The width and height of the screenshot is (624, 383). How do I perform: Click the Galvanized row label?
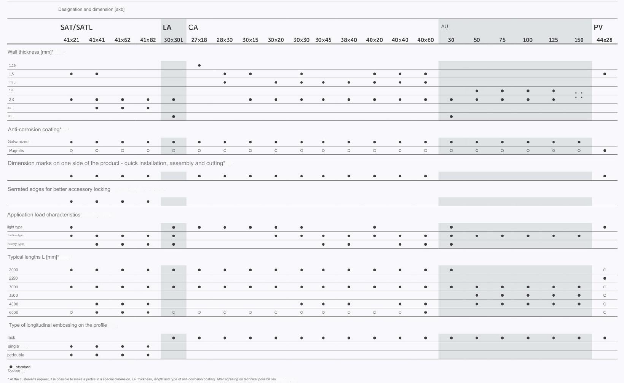[18, 141]
